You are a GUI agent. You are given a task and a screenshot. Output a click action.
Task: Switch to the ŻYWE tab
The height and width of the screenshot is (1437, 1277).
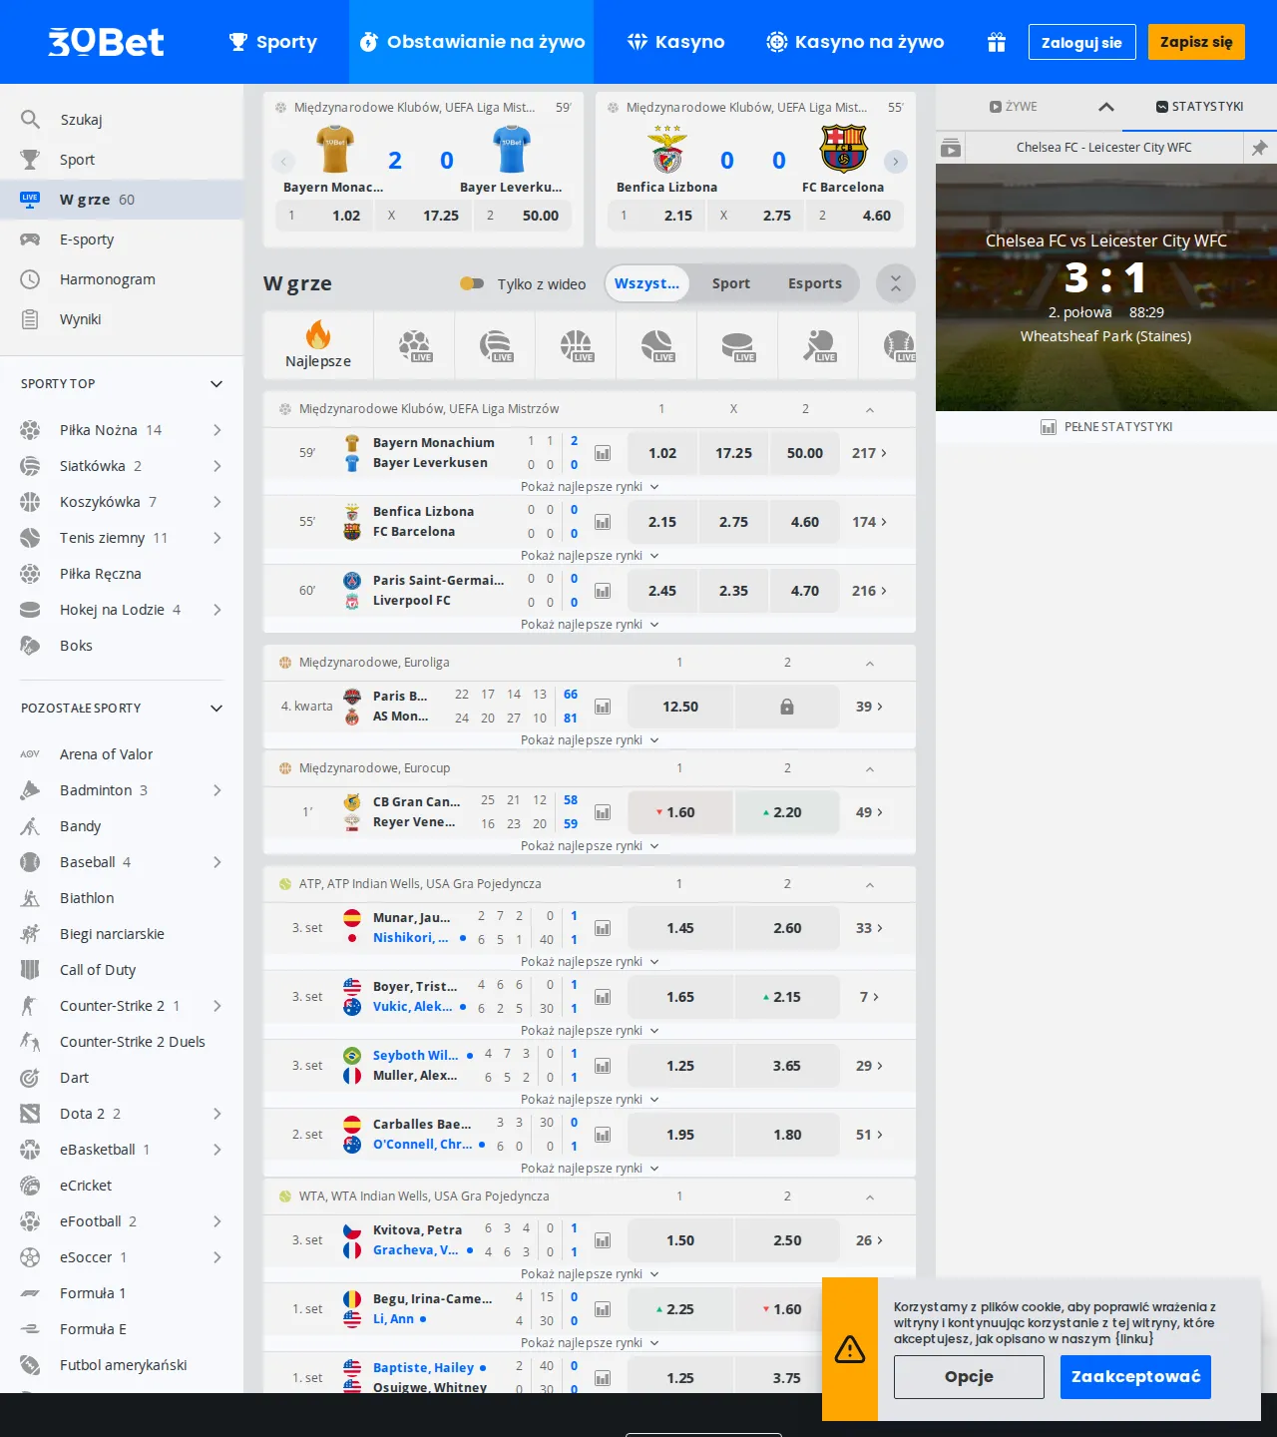[x=1013, y=107]
